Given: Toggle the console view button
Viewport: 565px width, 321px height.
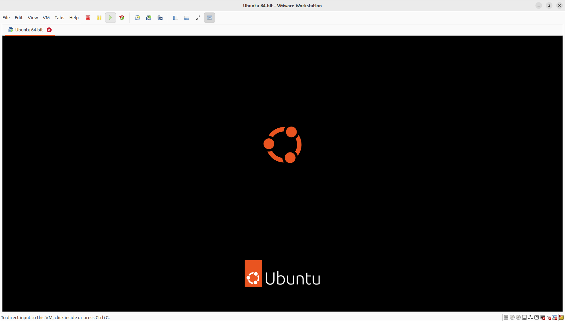Looking at the screenshot, I should tap(210, 18).
